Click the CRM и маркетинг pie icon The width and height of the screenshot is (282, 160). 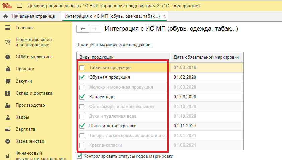coord(8,57)
